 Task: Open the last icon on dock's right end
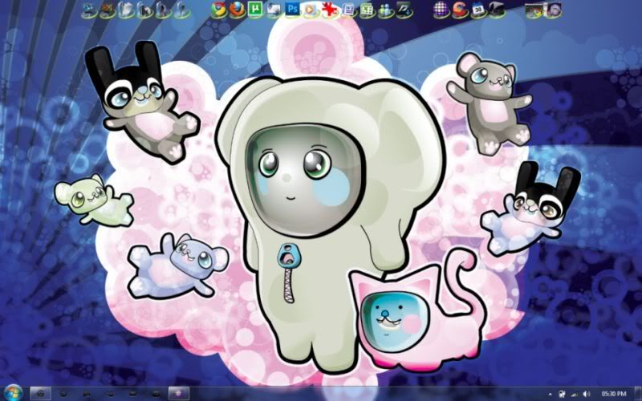tap(553, 10)
